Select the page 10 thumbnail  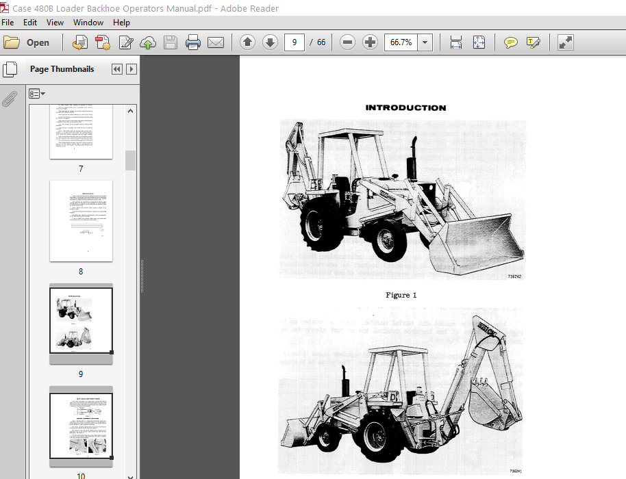pos(81,426)
